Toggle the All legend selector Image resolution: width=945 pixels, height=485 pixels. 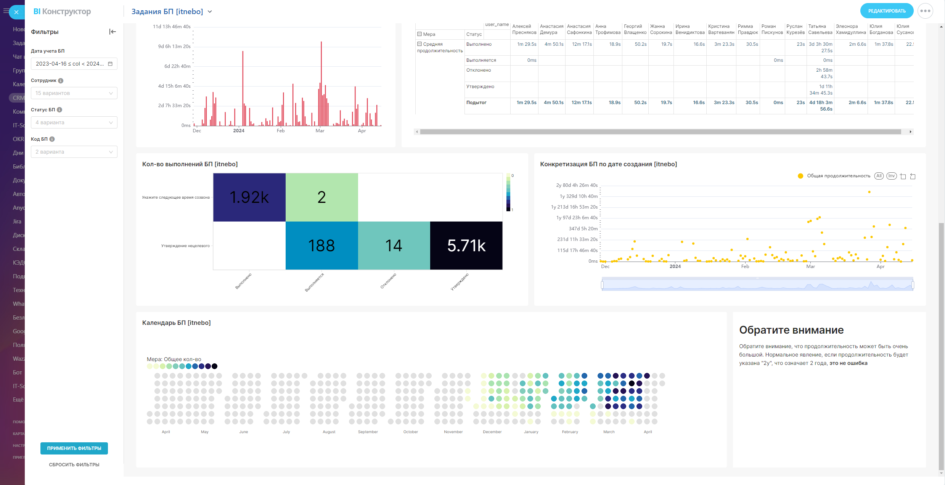[x=879, y=176]
